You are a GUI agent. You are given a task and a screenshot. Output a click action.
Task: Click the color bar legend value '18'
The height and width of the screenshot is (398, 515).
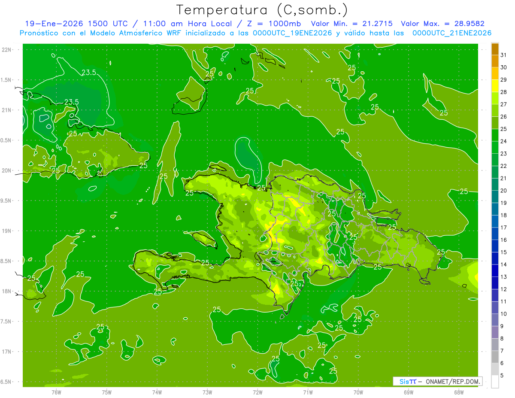click(504, 215)
